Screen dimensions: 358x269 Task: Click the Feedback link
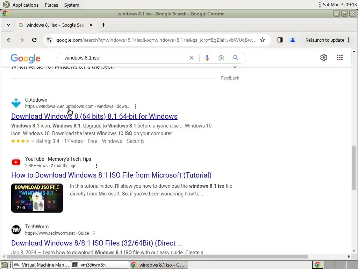(x=230, y=78)
